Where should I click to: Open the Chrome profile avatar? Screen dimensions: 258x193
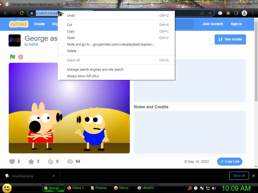(244, 13)
